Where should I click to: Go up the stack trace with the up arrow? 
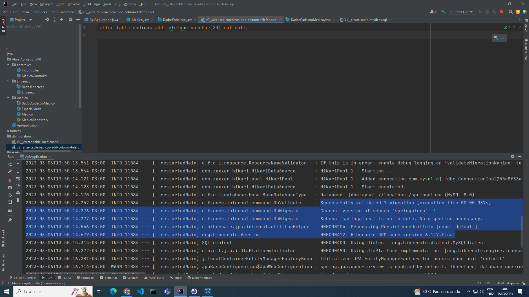18,164
